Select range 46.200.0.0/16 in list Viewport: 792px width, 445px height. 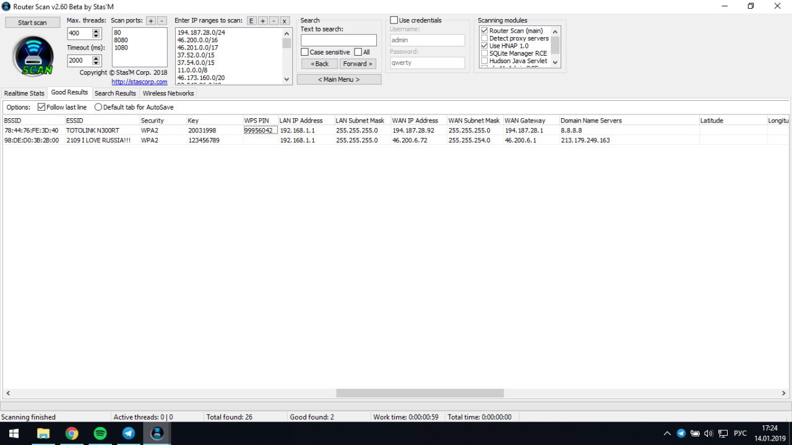coord(197,40)
